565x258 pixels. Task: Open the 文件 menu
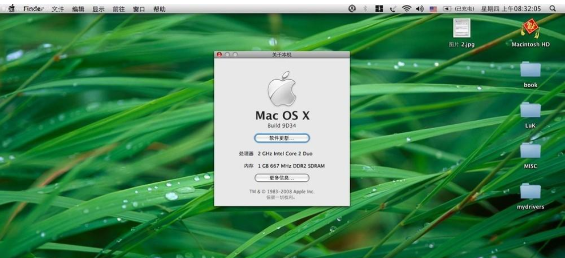coord(58,9)
